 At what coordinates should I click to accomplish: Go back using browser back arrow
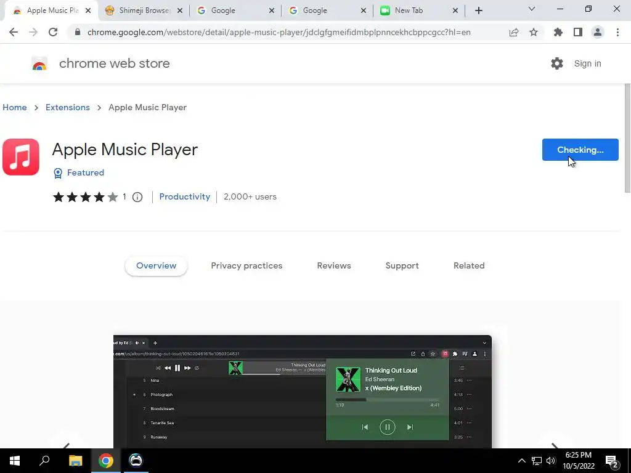[14, 32]
